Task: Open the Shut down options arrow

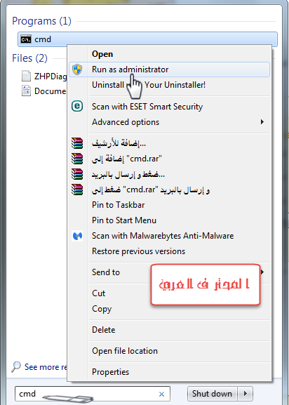Action: click(245, 393)
